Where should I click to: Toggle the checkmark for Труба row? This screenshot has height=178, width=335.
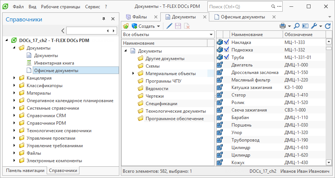(227, 57)
